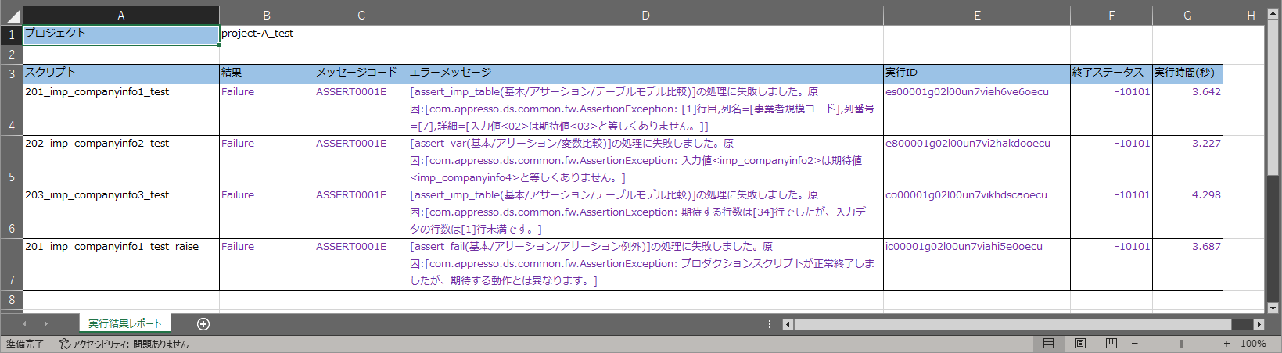Select column C header
Screen dimensions: 1282x353
[361, 16]
